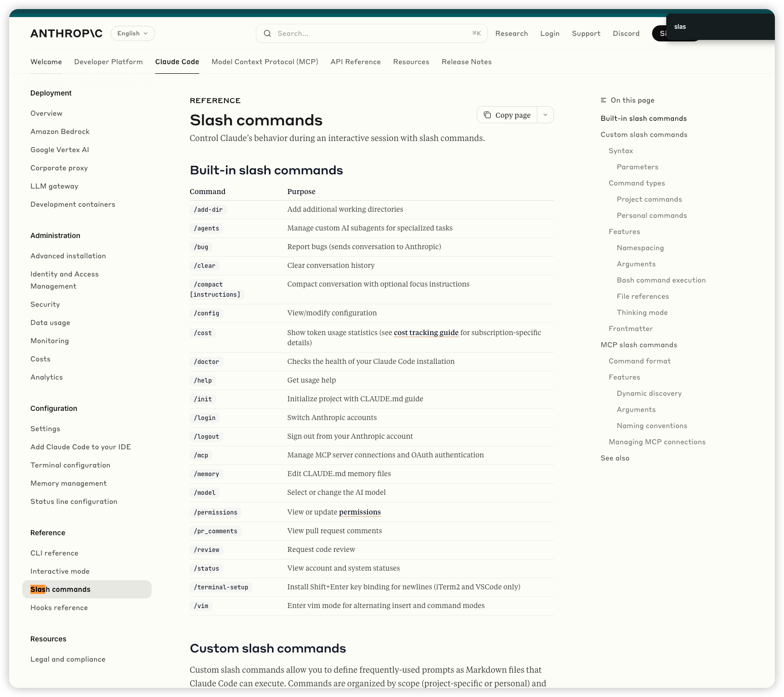Open Interactive mode sidebar page
The width and height of the screenshot is (784, 697).
point(60,571)
